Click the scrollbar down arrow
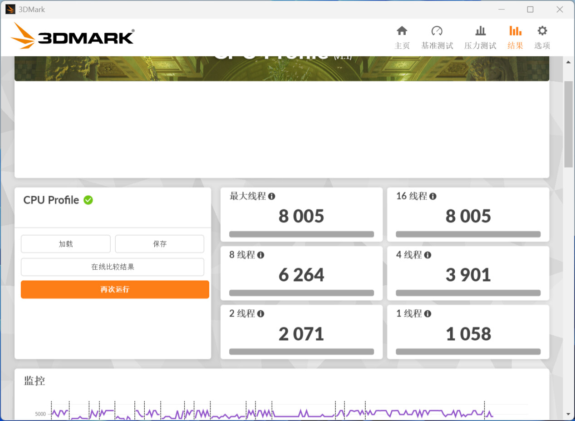The width and height of the screenshot is (575, 421). (x=568, y=414)
